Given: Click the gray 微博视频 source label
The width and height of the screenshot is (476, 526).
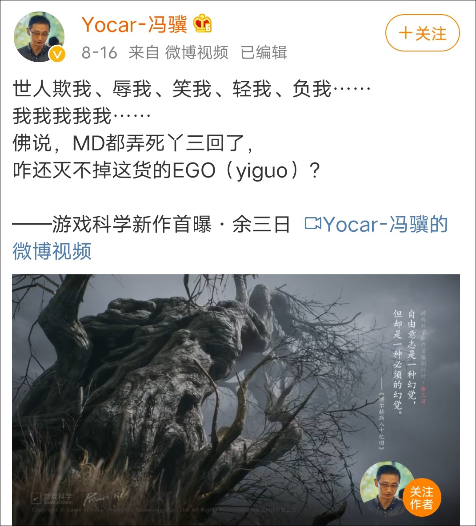Looking at the screenshot, I should (196, 52).
